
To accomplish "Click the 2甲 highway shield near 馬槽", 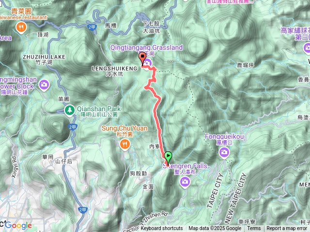I will point(92,28).
